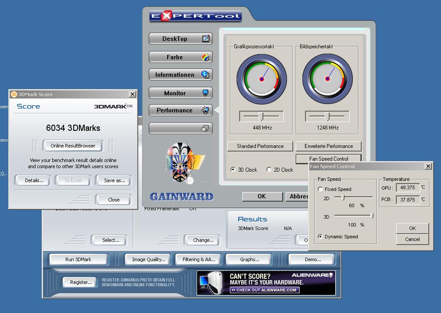Screen dimensions: 441x313
Task: Adjust the 448 MHz GPU clock slider
Action: point(261,116)
